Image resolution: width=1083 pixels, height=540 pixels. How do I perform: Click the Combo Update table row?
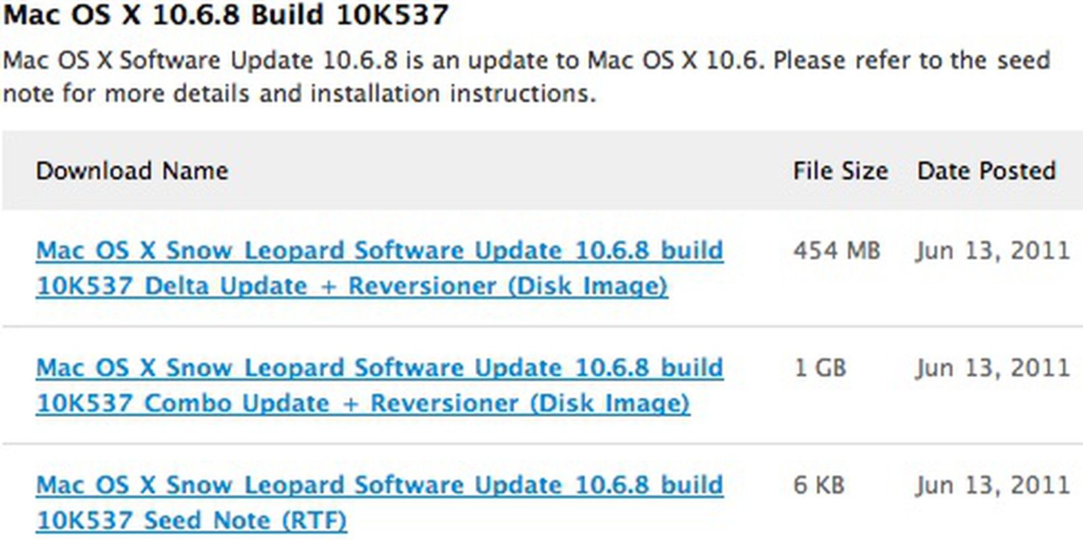click(541, 386)
